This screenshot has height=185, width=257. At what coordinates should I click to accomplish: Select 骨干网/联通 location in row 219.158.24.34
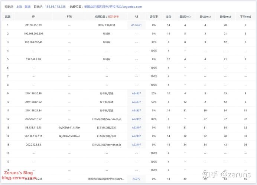107,110
